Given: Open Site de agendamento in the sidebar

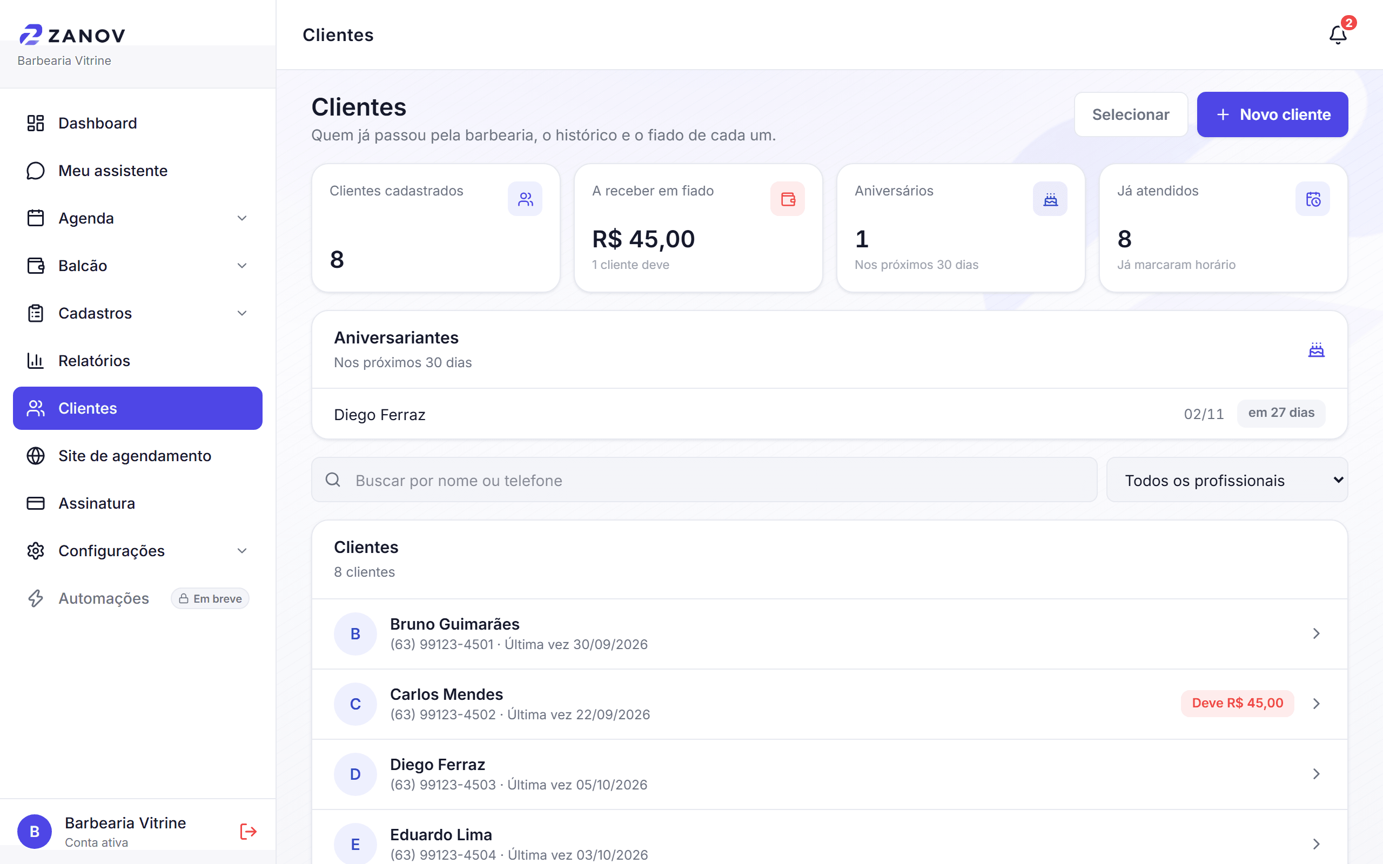Looking at the screenshot, I should click(138, 456).
